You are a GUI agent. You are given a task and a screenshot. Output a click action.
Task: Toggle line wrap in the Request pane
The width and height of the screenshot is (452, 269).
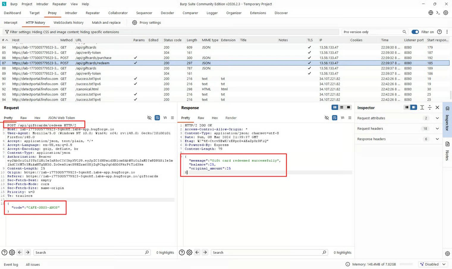157,118
